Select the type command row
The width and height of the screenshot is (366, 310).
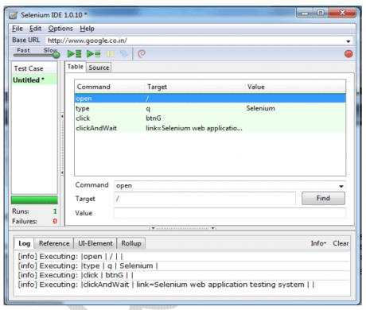pyautogui.click(x=210, y=108)
